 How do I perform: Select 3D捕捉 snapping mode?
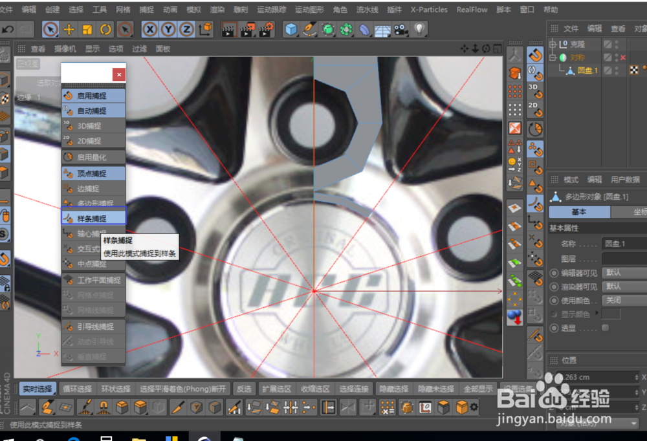tap(94, 126)
